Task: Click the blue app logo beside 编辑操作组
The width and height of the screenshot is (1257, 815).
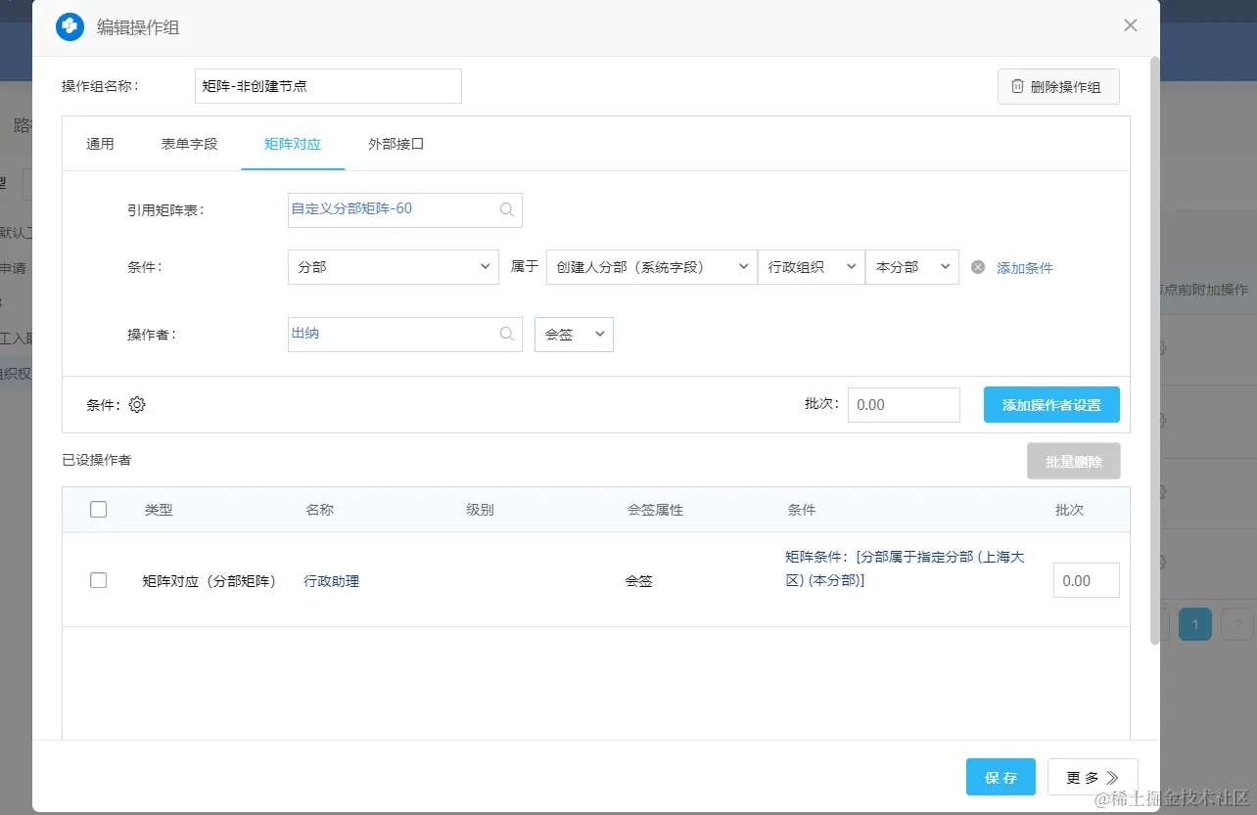Action: (x=70, y=26)
